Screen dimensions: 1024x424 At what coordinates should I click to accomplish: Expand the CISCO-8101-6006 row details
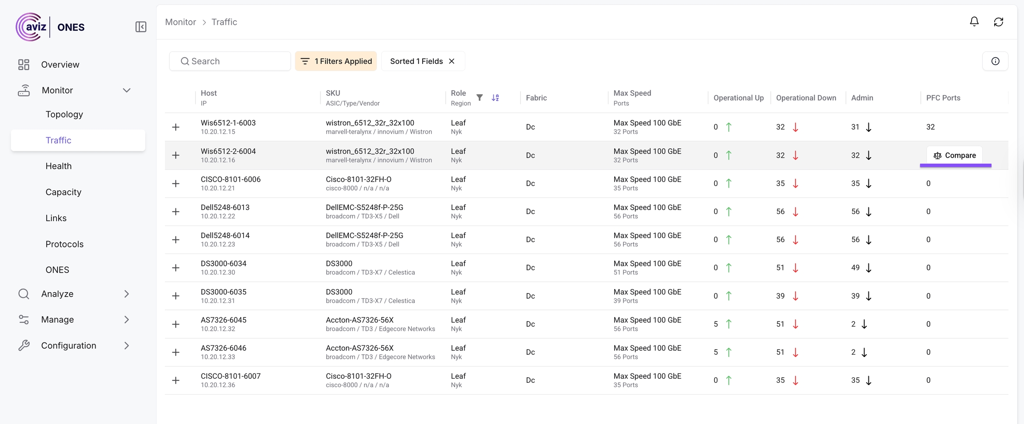click(176, 184)
